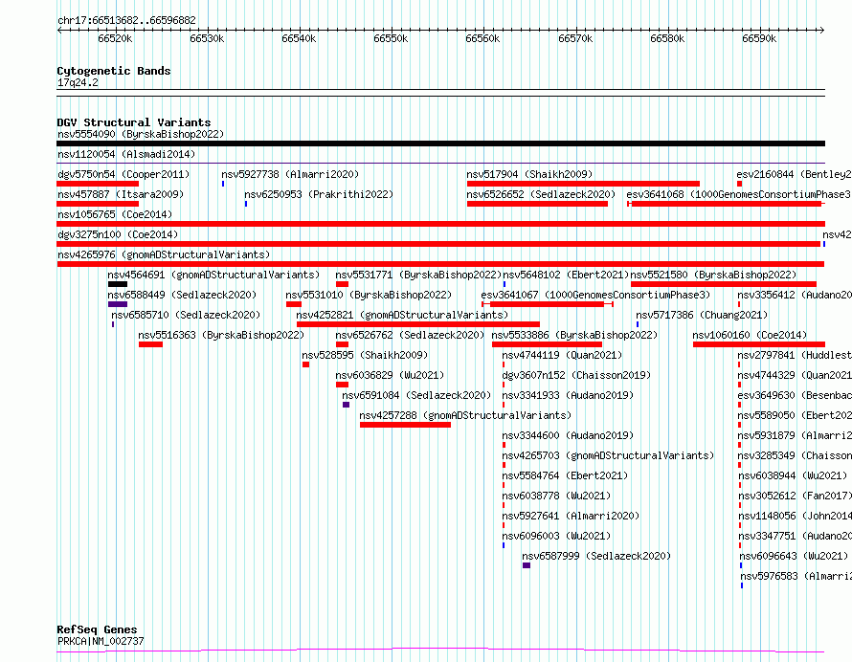The height and width of the screenshot is (662, 852).
Task: Open nsv517904 (Shaikh2009) variant entry
Action: click(529, 174)
